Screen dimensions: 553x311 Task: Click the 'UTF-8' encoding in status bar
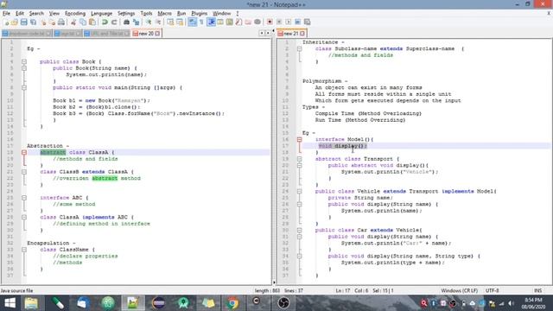(492, 290)
